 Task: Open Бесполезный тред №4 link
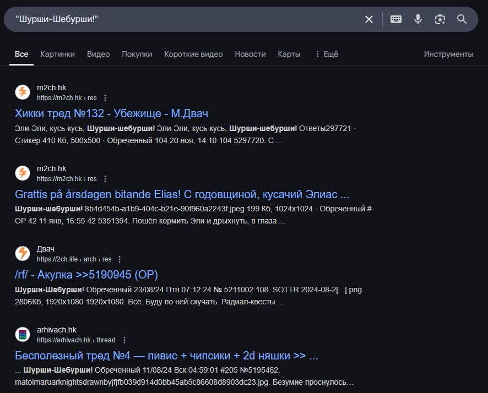[x=166, y=356]
